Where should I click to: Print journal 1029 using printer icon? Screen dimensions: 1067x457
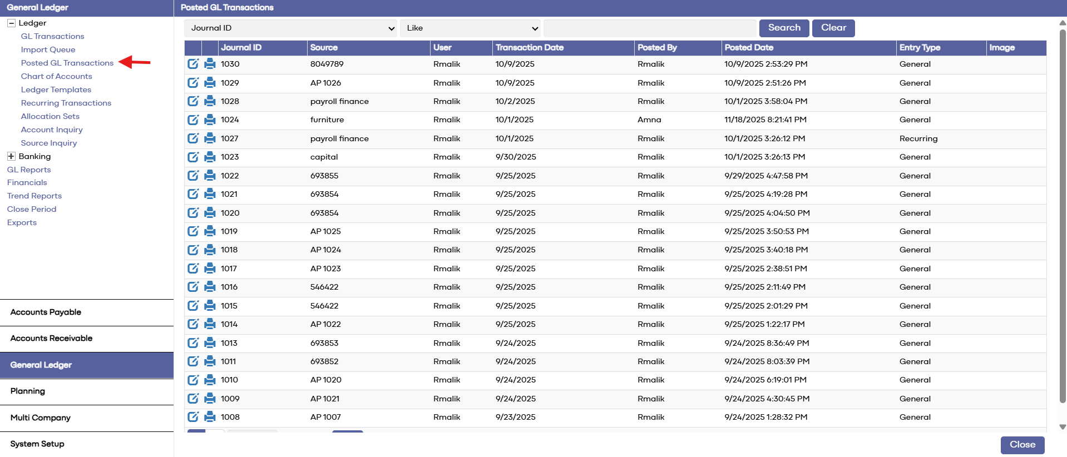pyautogui.click(x=210, y=83)
